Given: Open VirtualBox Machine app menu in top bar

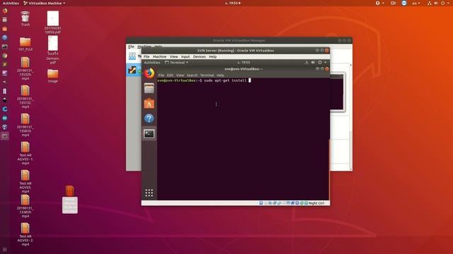Looking at the screenshot, I should pyautogui.click(x=44, y=3).
